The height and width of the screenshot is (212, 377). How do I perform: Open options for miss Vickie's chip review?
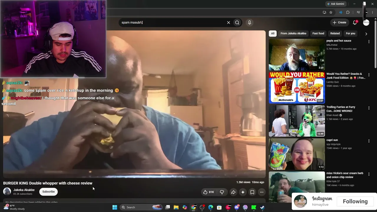tap(369, 174)
